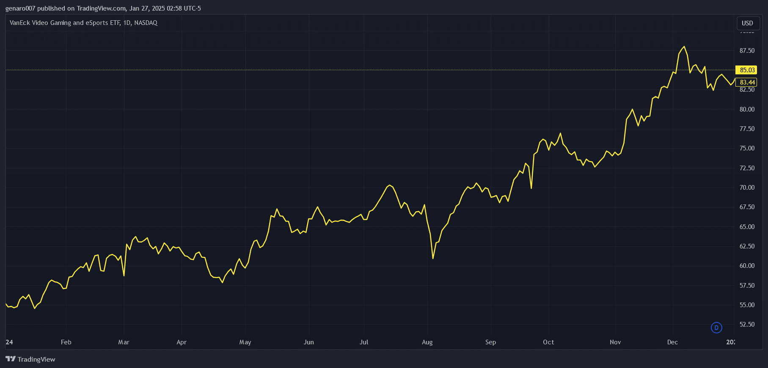Click the Mar label on time axis
The height and width of the screenshot is (368, 768).
[x=124, y=342]
